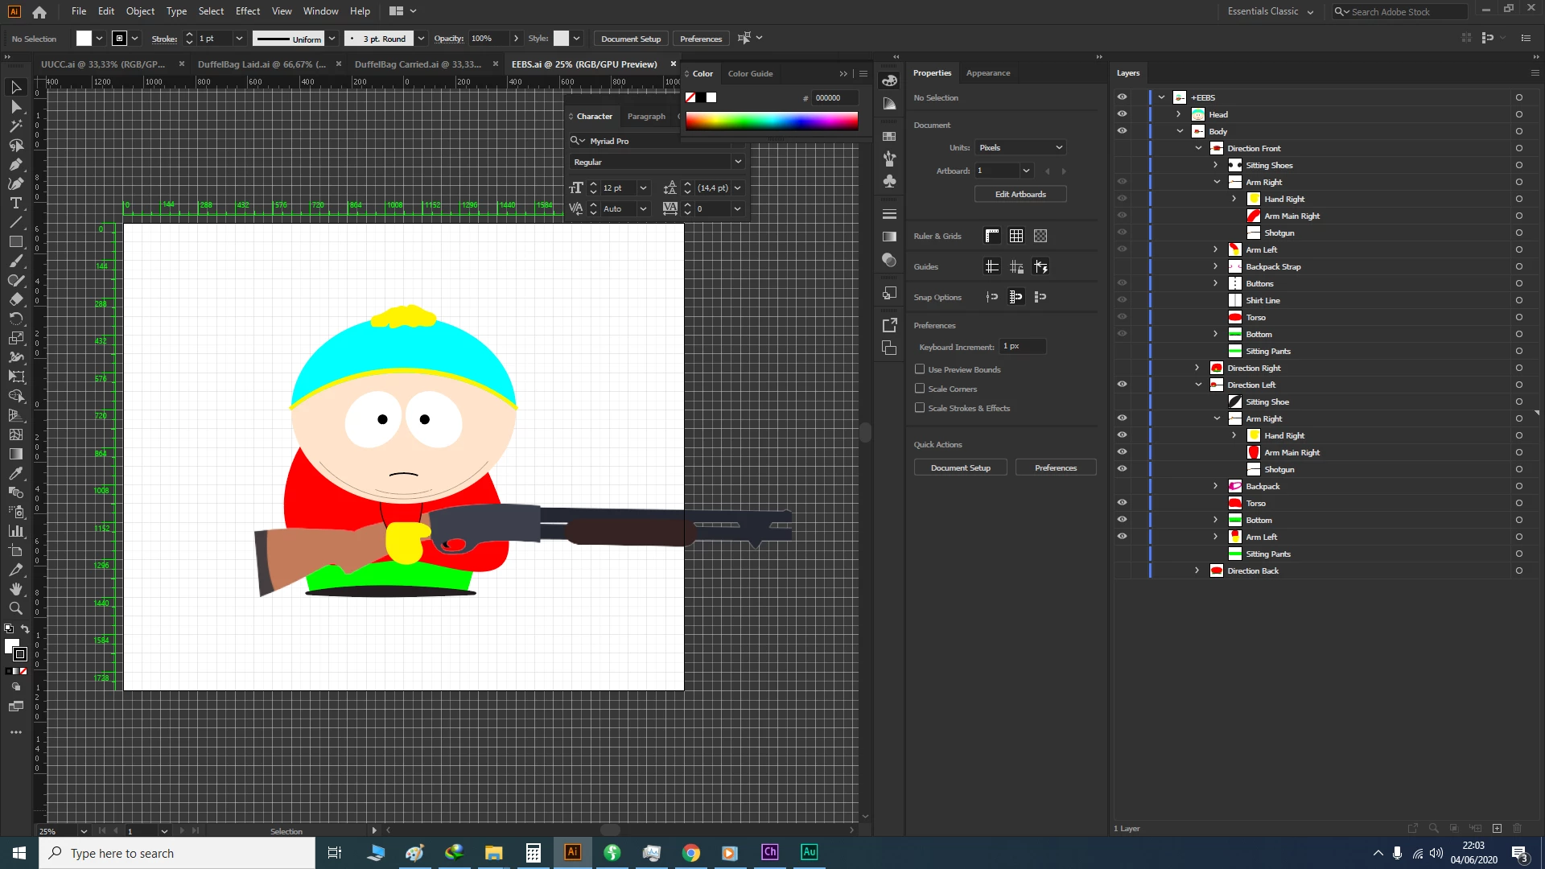Screen dimensions: 1545x869
Task: Select the Zoom tool
Action: [15, 608]
